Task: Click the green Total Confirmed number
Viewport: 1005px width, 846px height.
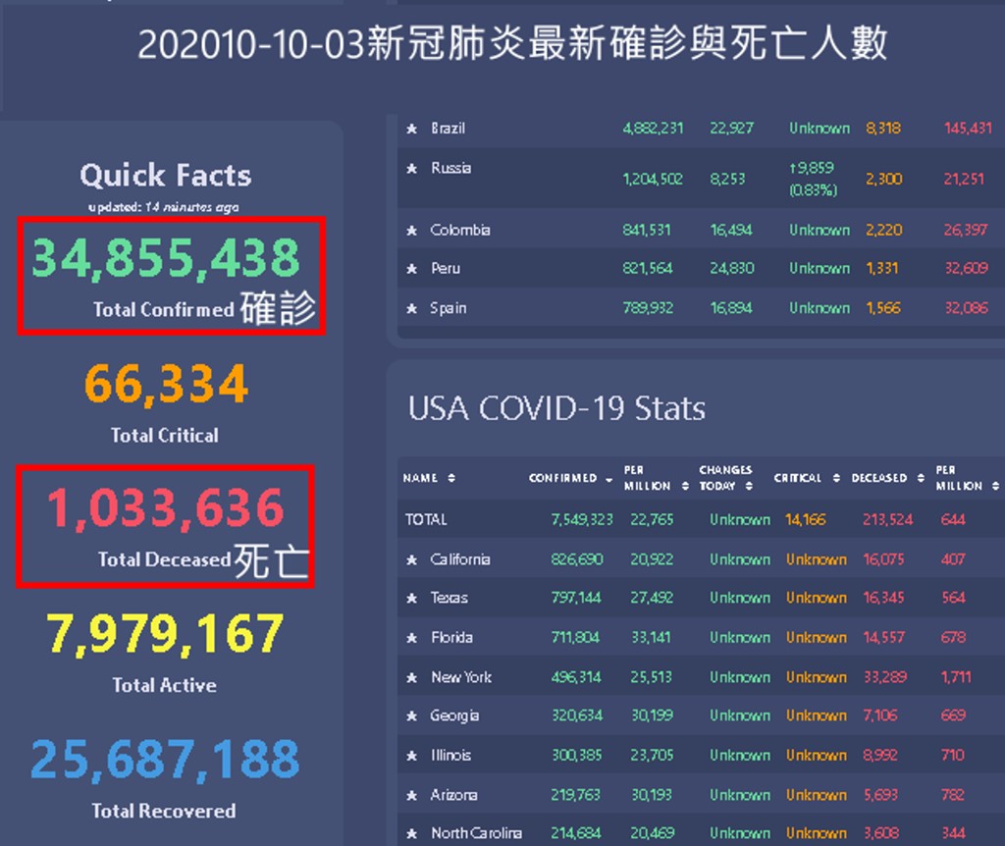Action: [x=166, y=258]
